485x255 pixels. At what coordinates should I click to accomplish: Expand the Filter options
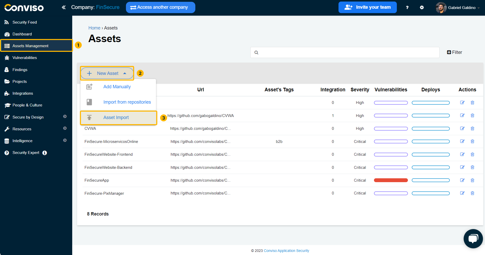tap(454, 52)
